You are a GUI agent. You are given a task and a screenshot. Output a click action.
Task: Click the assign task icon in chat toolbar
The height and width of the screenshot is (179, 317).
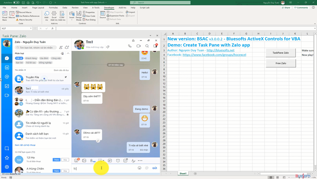(125, 161)
